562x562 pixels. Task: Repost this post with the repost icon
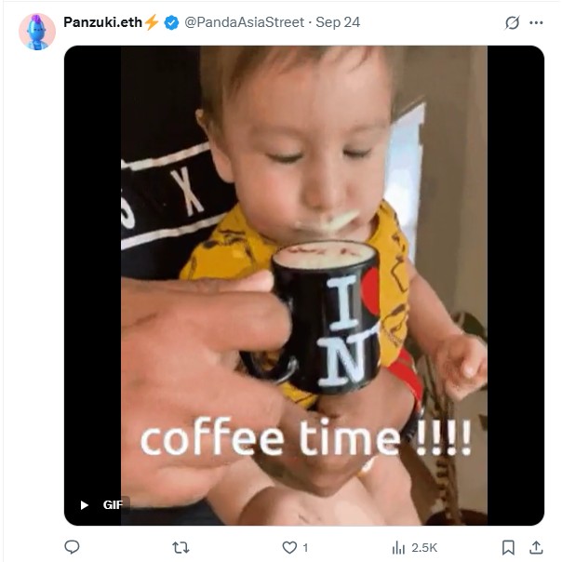pos(181,547)
